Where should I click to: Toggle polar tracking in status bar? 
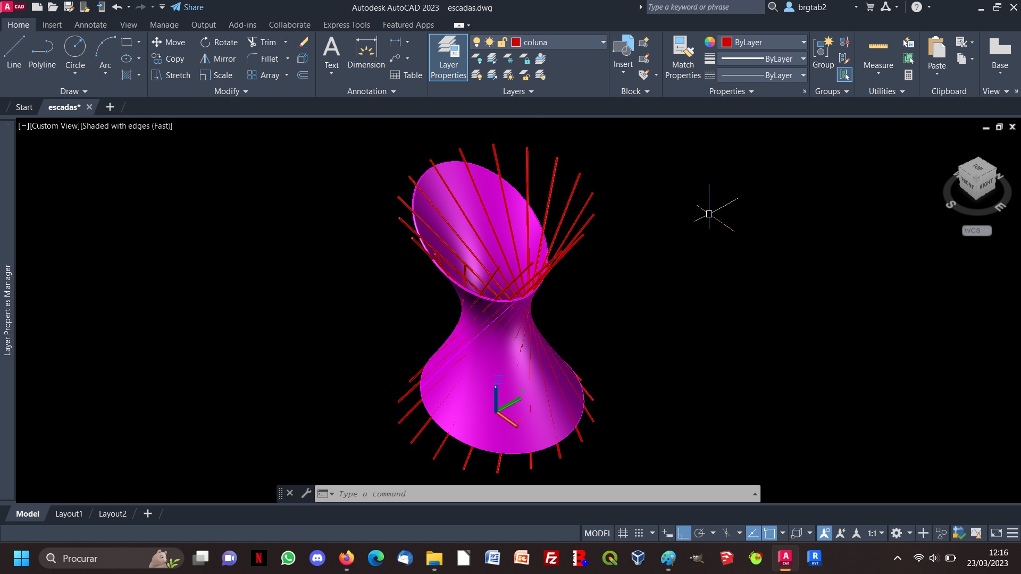coord(700,533)
